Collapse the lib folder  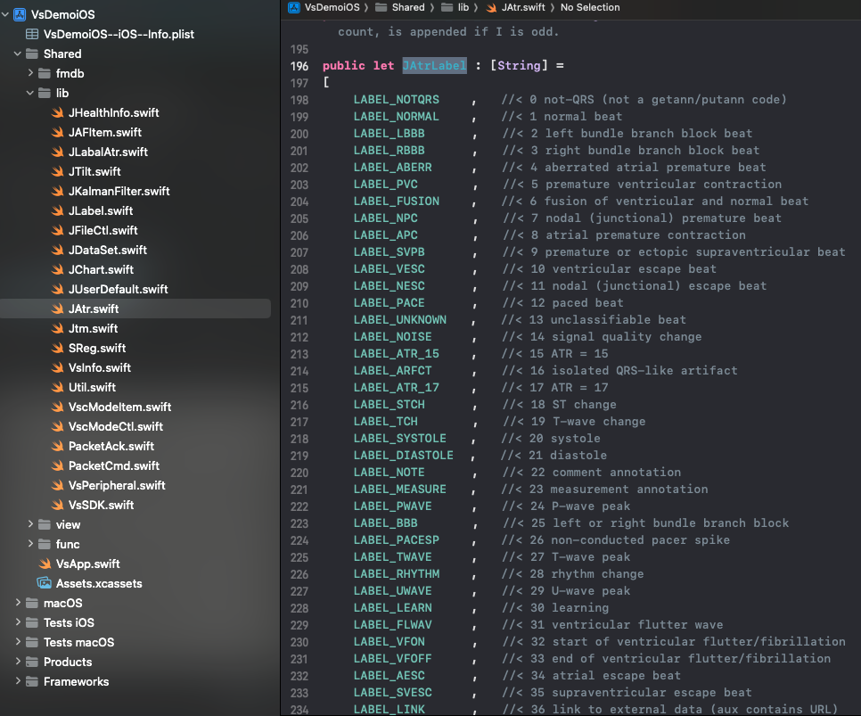tap(31, 93)
